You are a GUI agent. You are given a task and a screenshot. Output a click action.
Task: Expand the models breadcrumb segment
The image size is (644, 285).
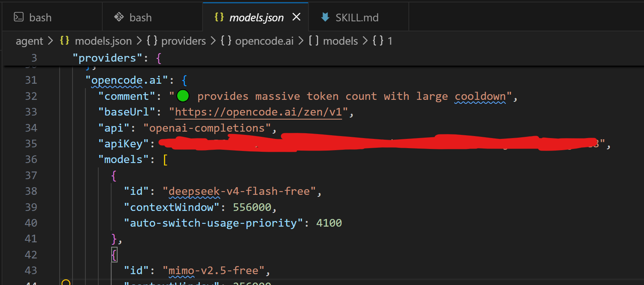coord(333,41)
